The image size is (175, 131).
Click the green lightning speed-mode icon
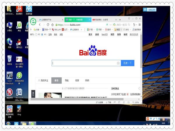tap(107, 25)
